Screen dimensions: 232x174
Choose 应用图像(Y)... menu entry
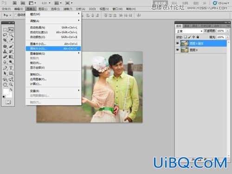(x=53, y=79)
